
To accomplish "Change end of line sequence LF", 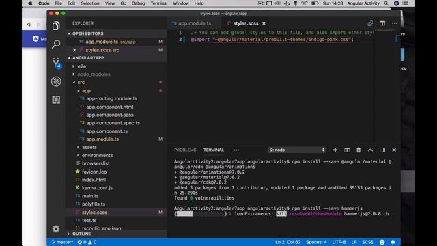I will pyautogui.click(x=354, y=242).
